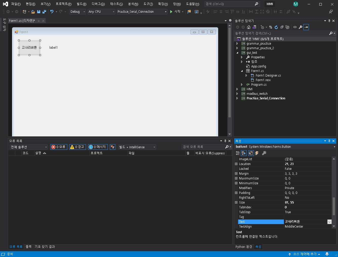
Task: Toggle the 0 경고 warnings filter
Action: coord(77,147)
